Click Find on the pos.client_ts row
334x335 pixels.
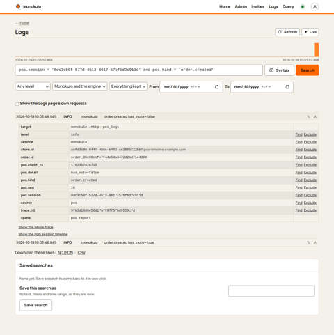click(299, 165)
